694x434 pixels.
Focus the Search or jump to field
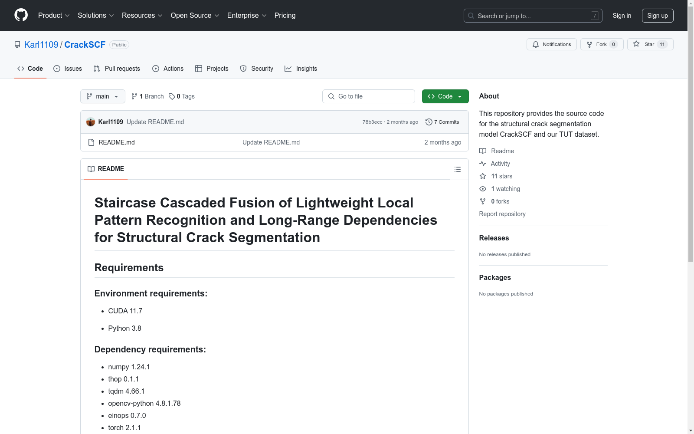533,16
